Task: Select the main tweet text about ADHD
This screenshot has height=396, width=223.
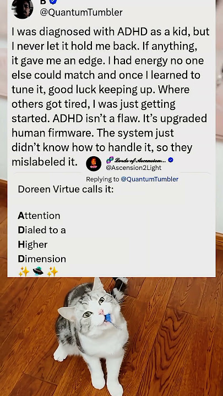Action: (x=110, y=97)
